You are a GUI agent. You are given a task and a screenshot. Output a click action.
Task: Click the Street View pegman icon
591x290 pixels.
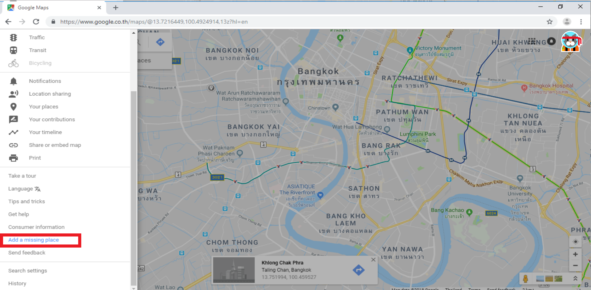coord(526,279)
